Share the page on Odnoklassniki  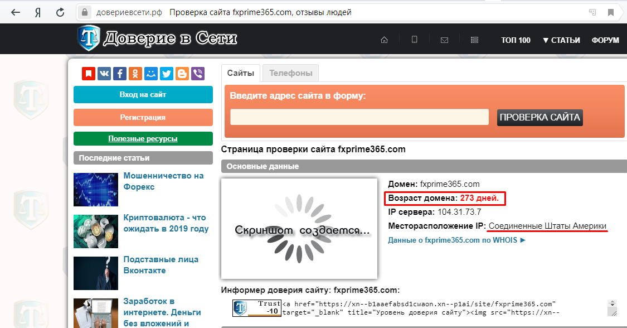(x=135, y=74)
